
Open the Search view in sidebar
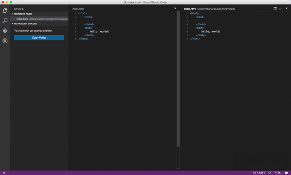tap(5, 20)
